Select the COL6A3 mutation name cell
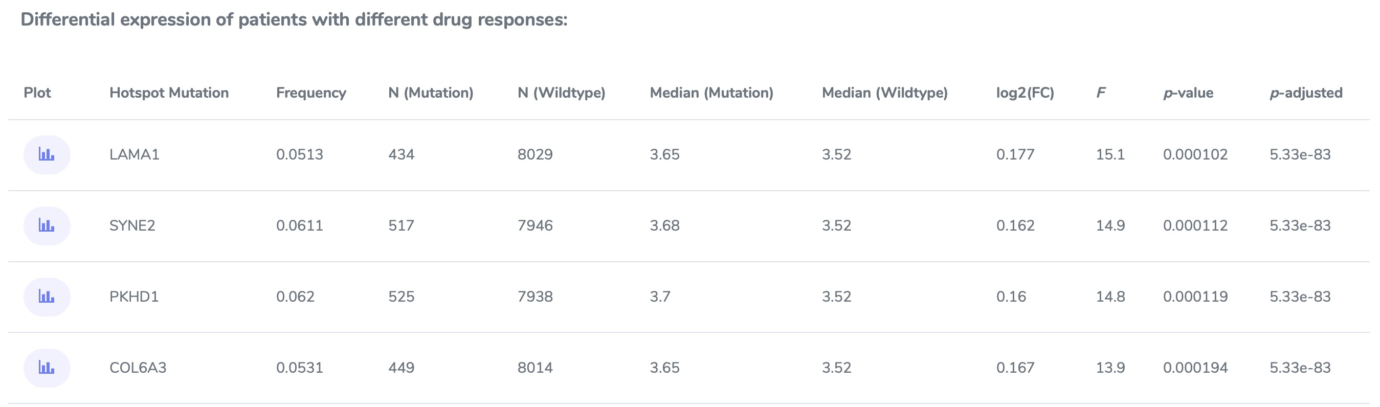1380x407 pixels. coord(138,368)
